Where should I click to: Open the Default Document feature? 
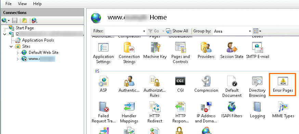[x=232, y=87]
